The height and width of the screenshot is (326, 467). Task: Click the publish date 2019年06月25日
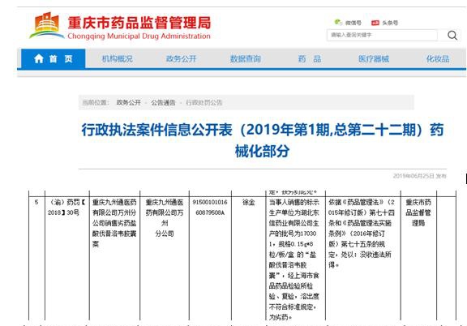[413, 176]
